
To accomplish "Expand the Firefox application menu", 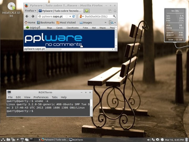I will [x=30, y=11].
